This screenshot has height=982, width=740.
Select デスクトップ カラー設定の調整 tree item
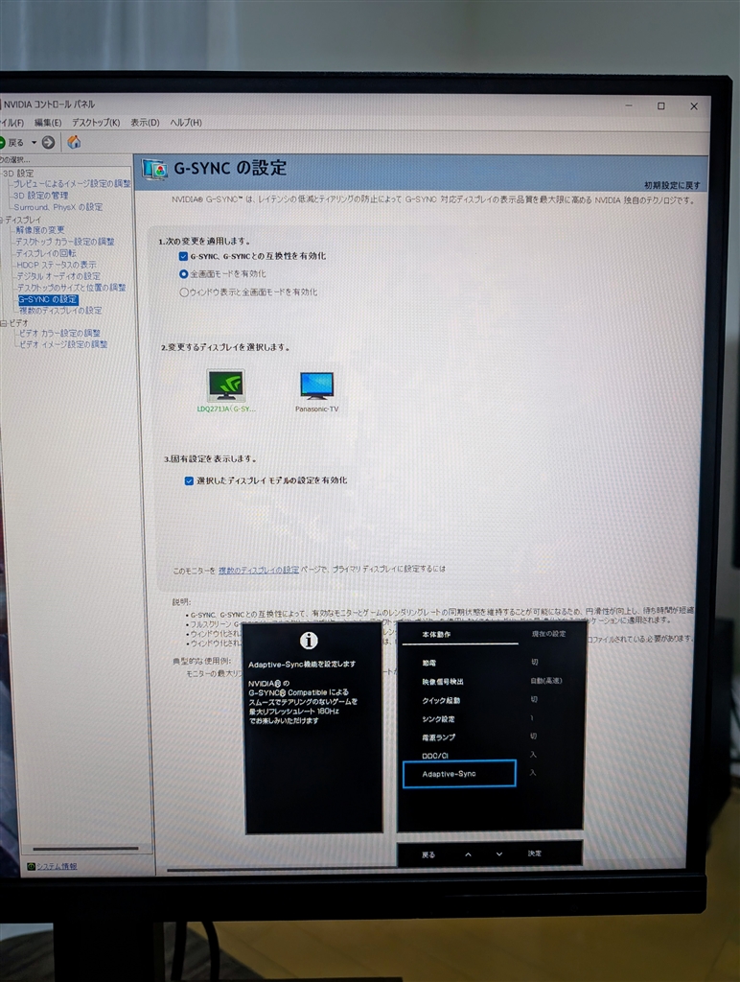(x=65, y=241)
